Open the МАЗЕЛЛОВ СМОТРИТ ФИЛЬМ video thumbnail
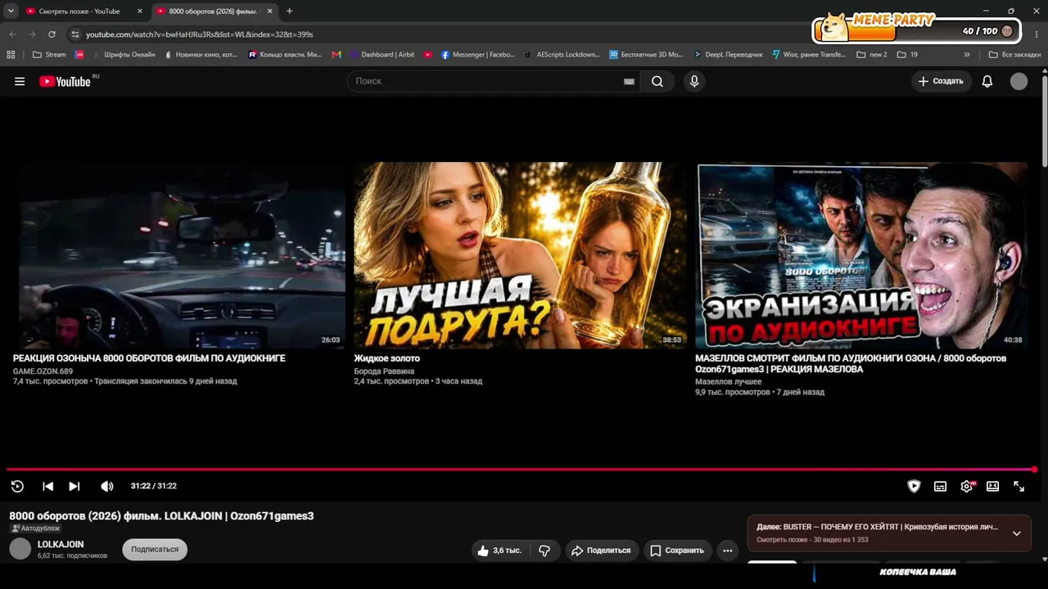Image resolution: width=1048 pixels, height=589 pixels. click(861, 255)
